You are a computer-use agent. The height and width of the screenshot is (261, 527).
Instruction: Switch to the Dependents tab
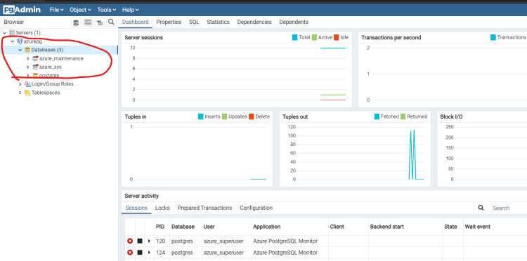pyautogui.click(x=294, y=22)
